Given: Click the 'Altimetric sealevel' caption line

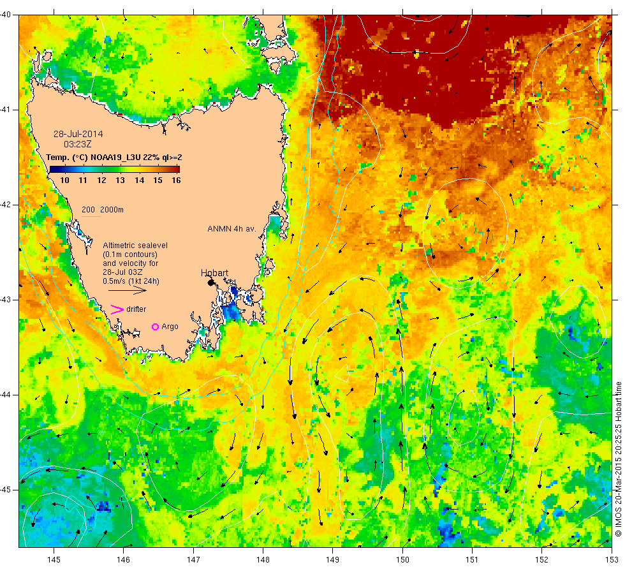Looking at the screenshot, I should coord(135,246).
